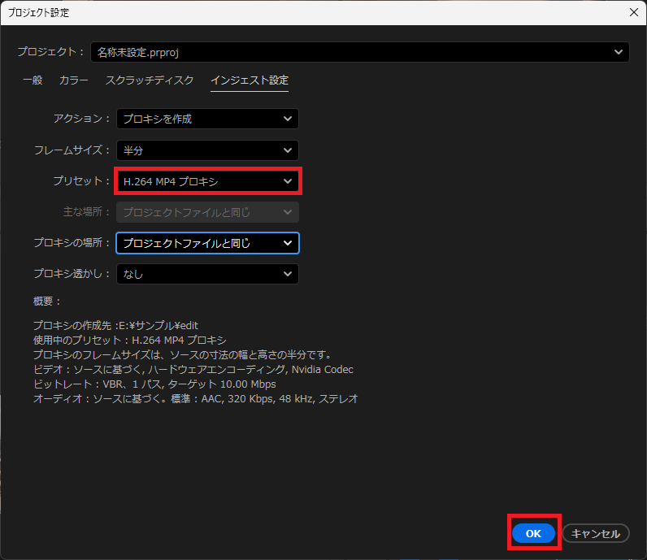This screenshot has width=647, height=560.
Task: Close the プロジェクト設定 dialog window
Action: (x=634, y=11)
